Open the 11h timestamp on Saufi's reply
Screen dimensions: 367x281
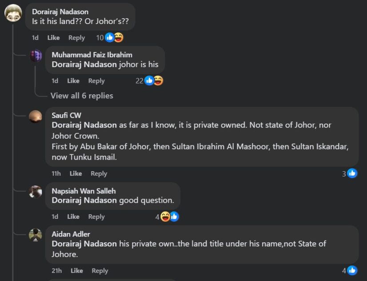pos(56,173)
